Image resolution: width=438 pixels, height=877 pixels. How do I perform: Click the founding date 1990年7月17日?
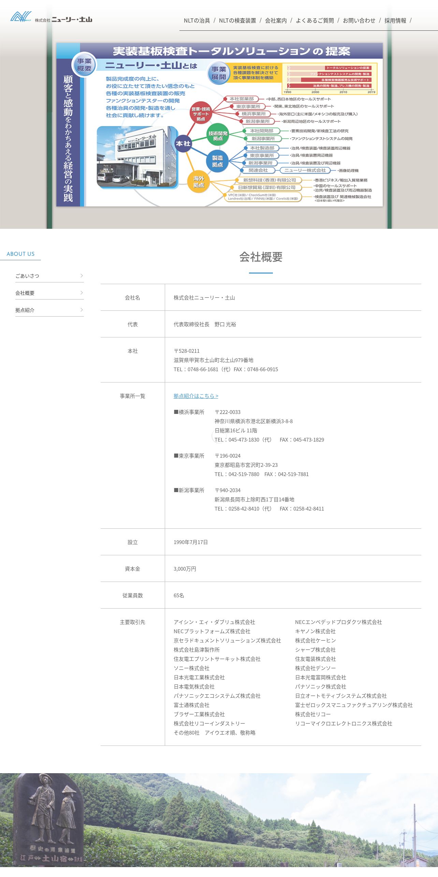click(x=191, y=542)
